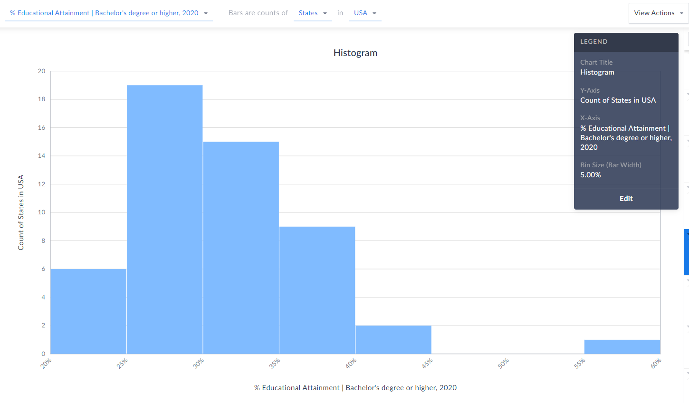The image size is (689, 403).
Task: Click the vertical Count of States axis label
Action: pos(21,212)
